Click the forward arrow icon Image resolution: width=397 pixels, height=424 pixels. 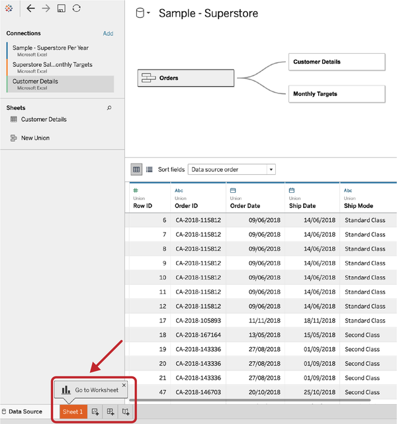pos(46,9)
